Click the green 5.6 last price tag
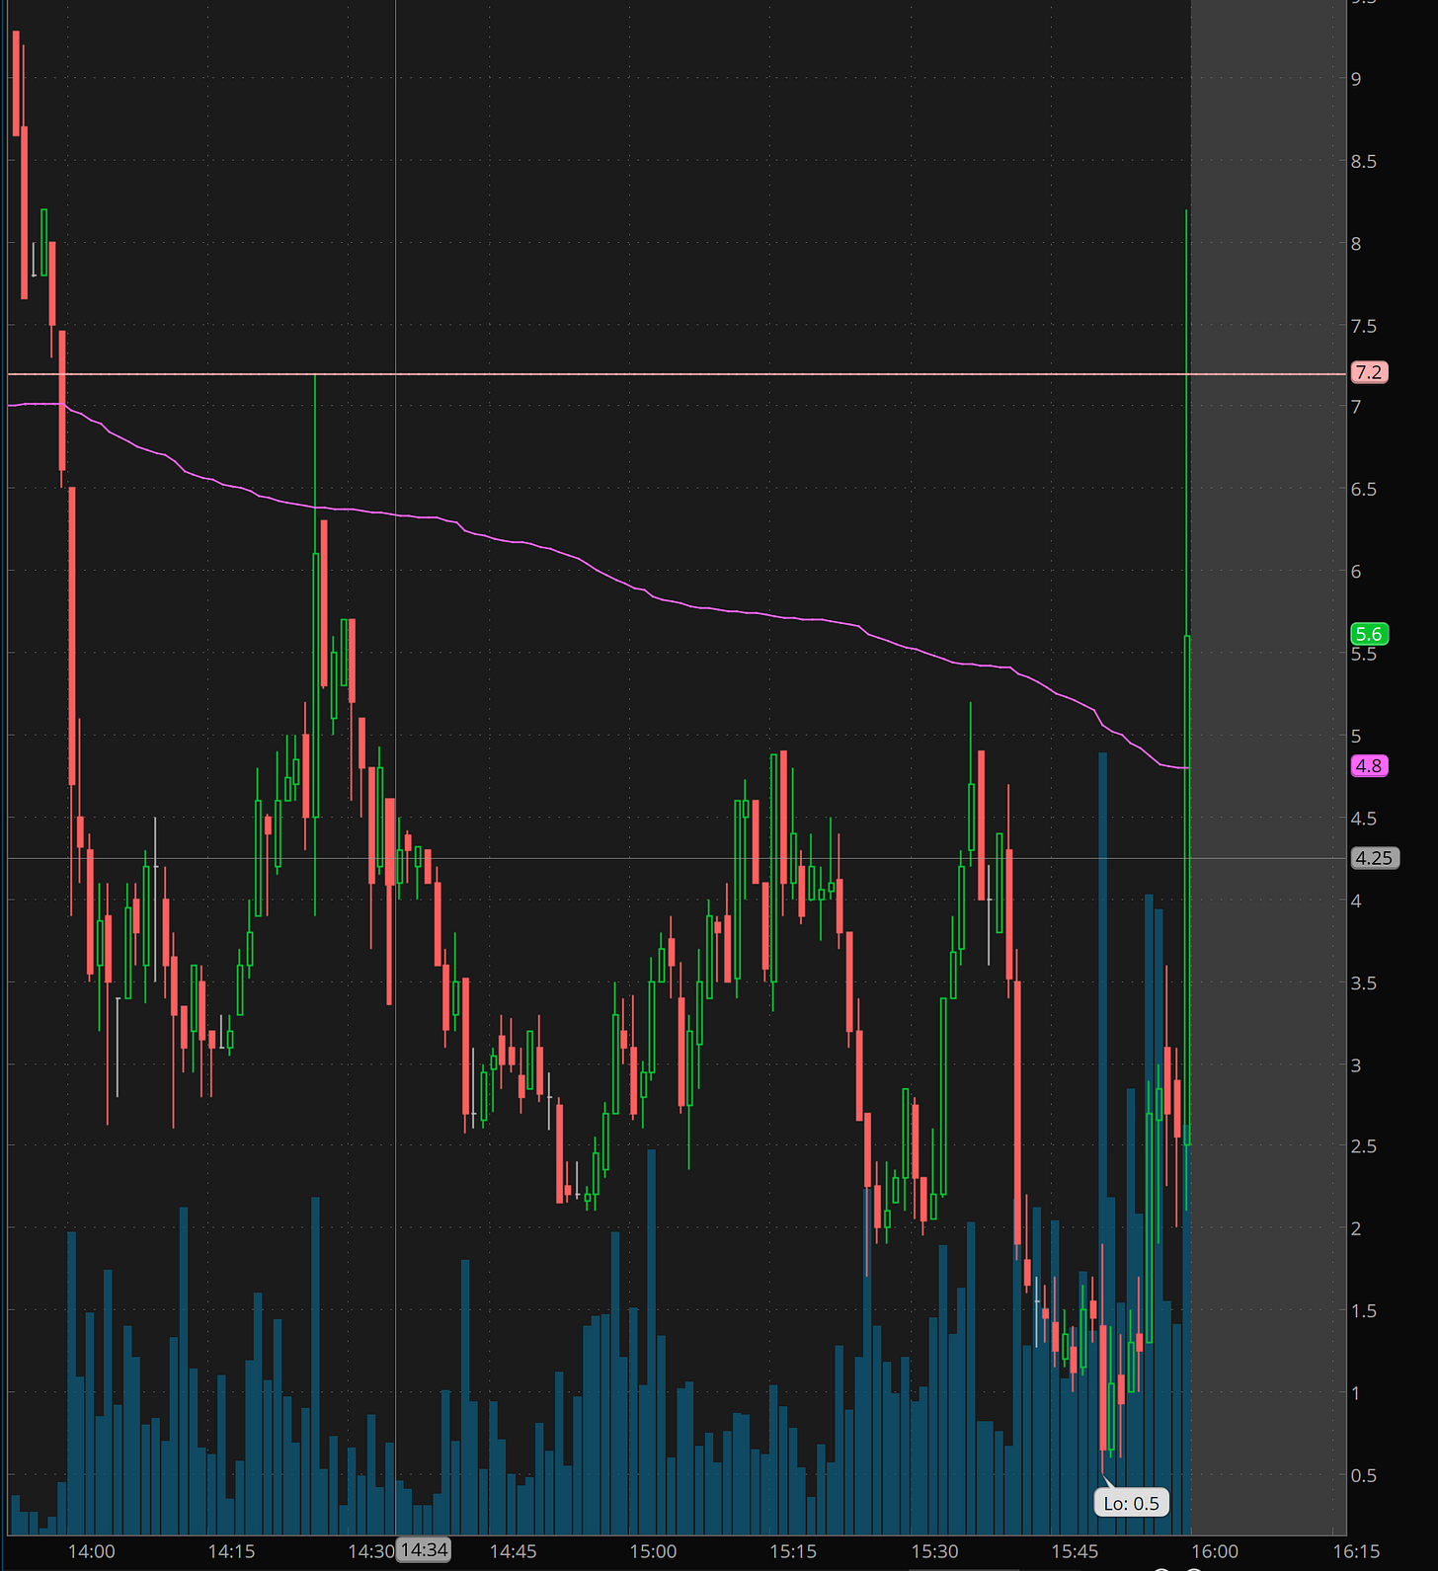The height and width of the screenshot is (1571, 1438). [1369, 634]
